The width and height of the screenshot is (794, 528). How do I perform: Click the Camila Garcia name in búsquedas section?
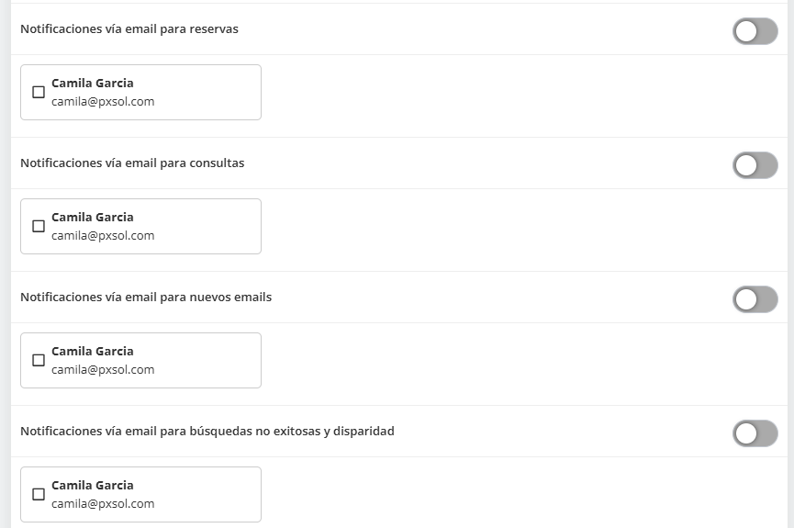93,486
